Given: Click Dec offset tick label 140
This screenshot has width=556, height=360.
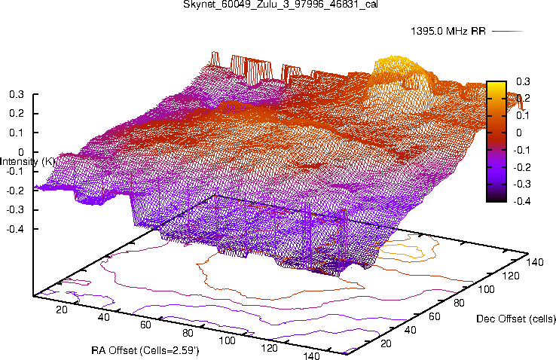Looking at the screenshot, I should click(x=535, y=262).
